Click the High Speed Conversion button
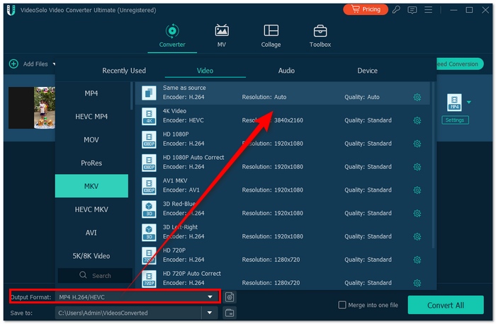Image resolution: width=496 pixels, height=324 pixels. click(460, 64)
